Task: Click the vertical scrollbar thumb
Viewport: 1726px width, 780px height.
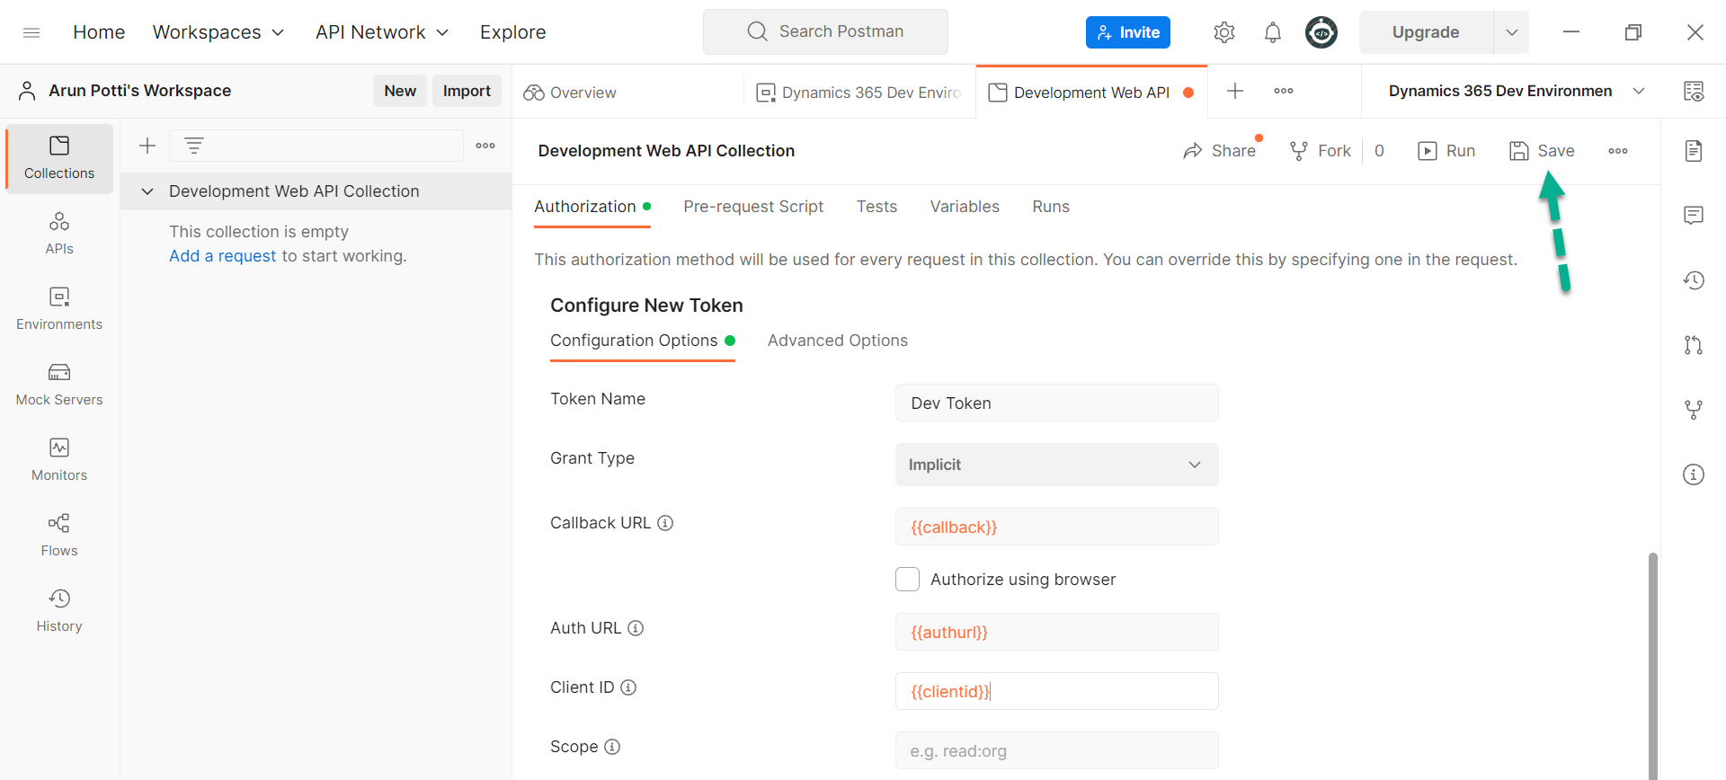Action: (1652, 666)
